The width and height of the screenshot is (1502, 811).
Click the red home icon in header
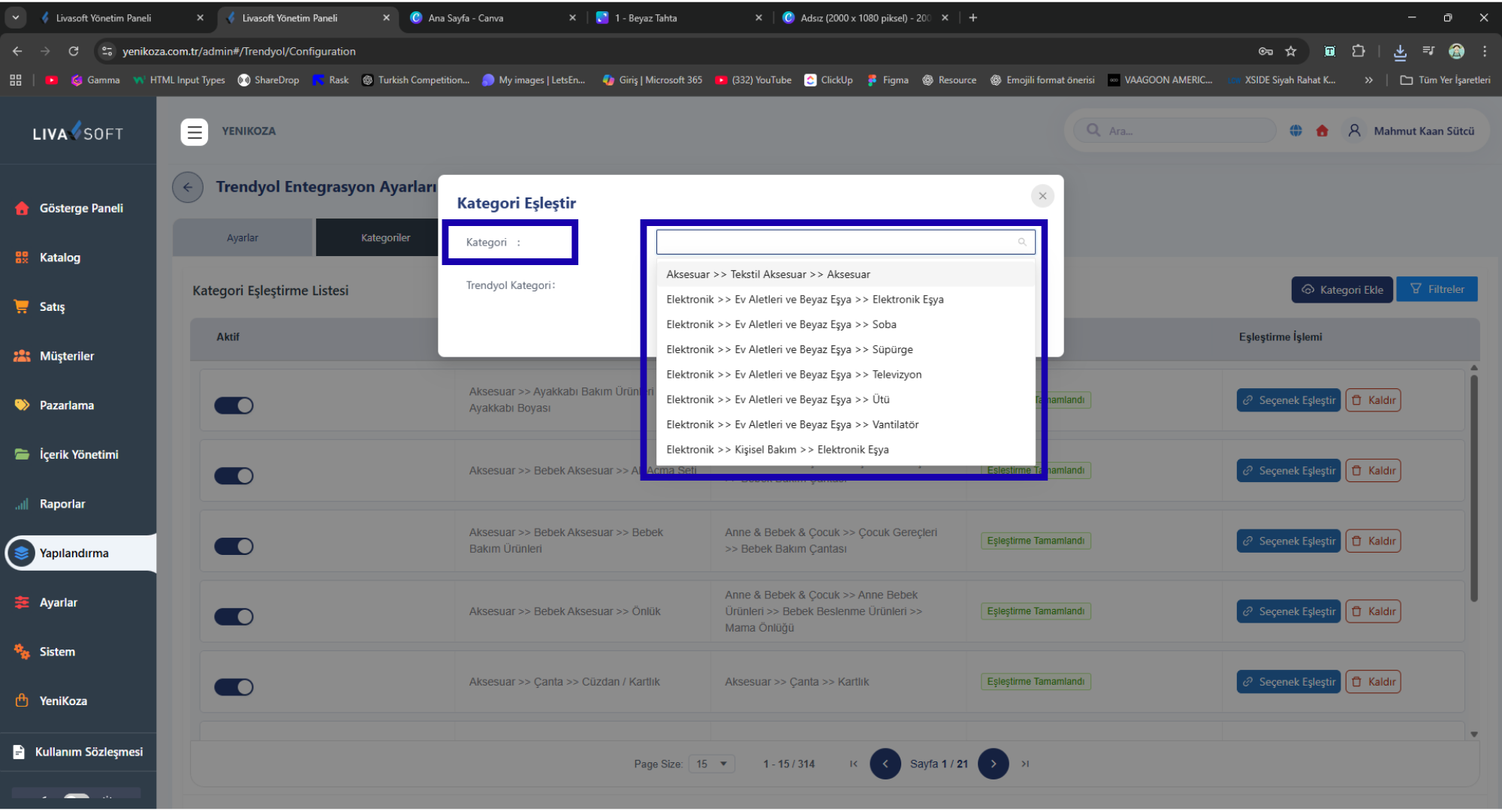coord(1322,131)
